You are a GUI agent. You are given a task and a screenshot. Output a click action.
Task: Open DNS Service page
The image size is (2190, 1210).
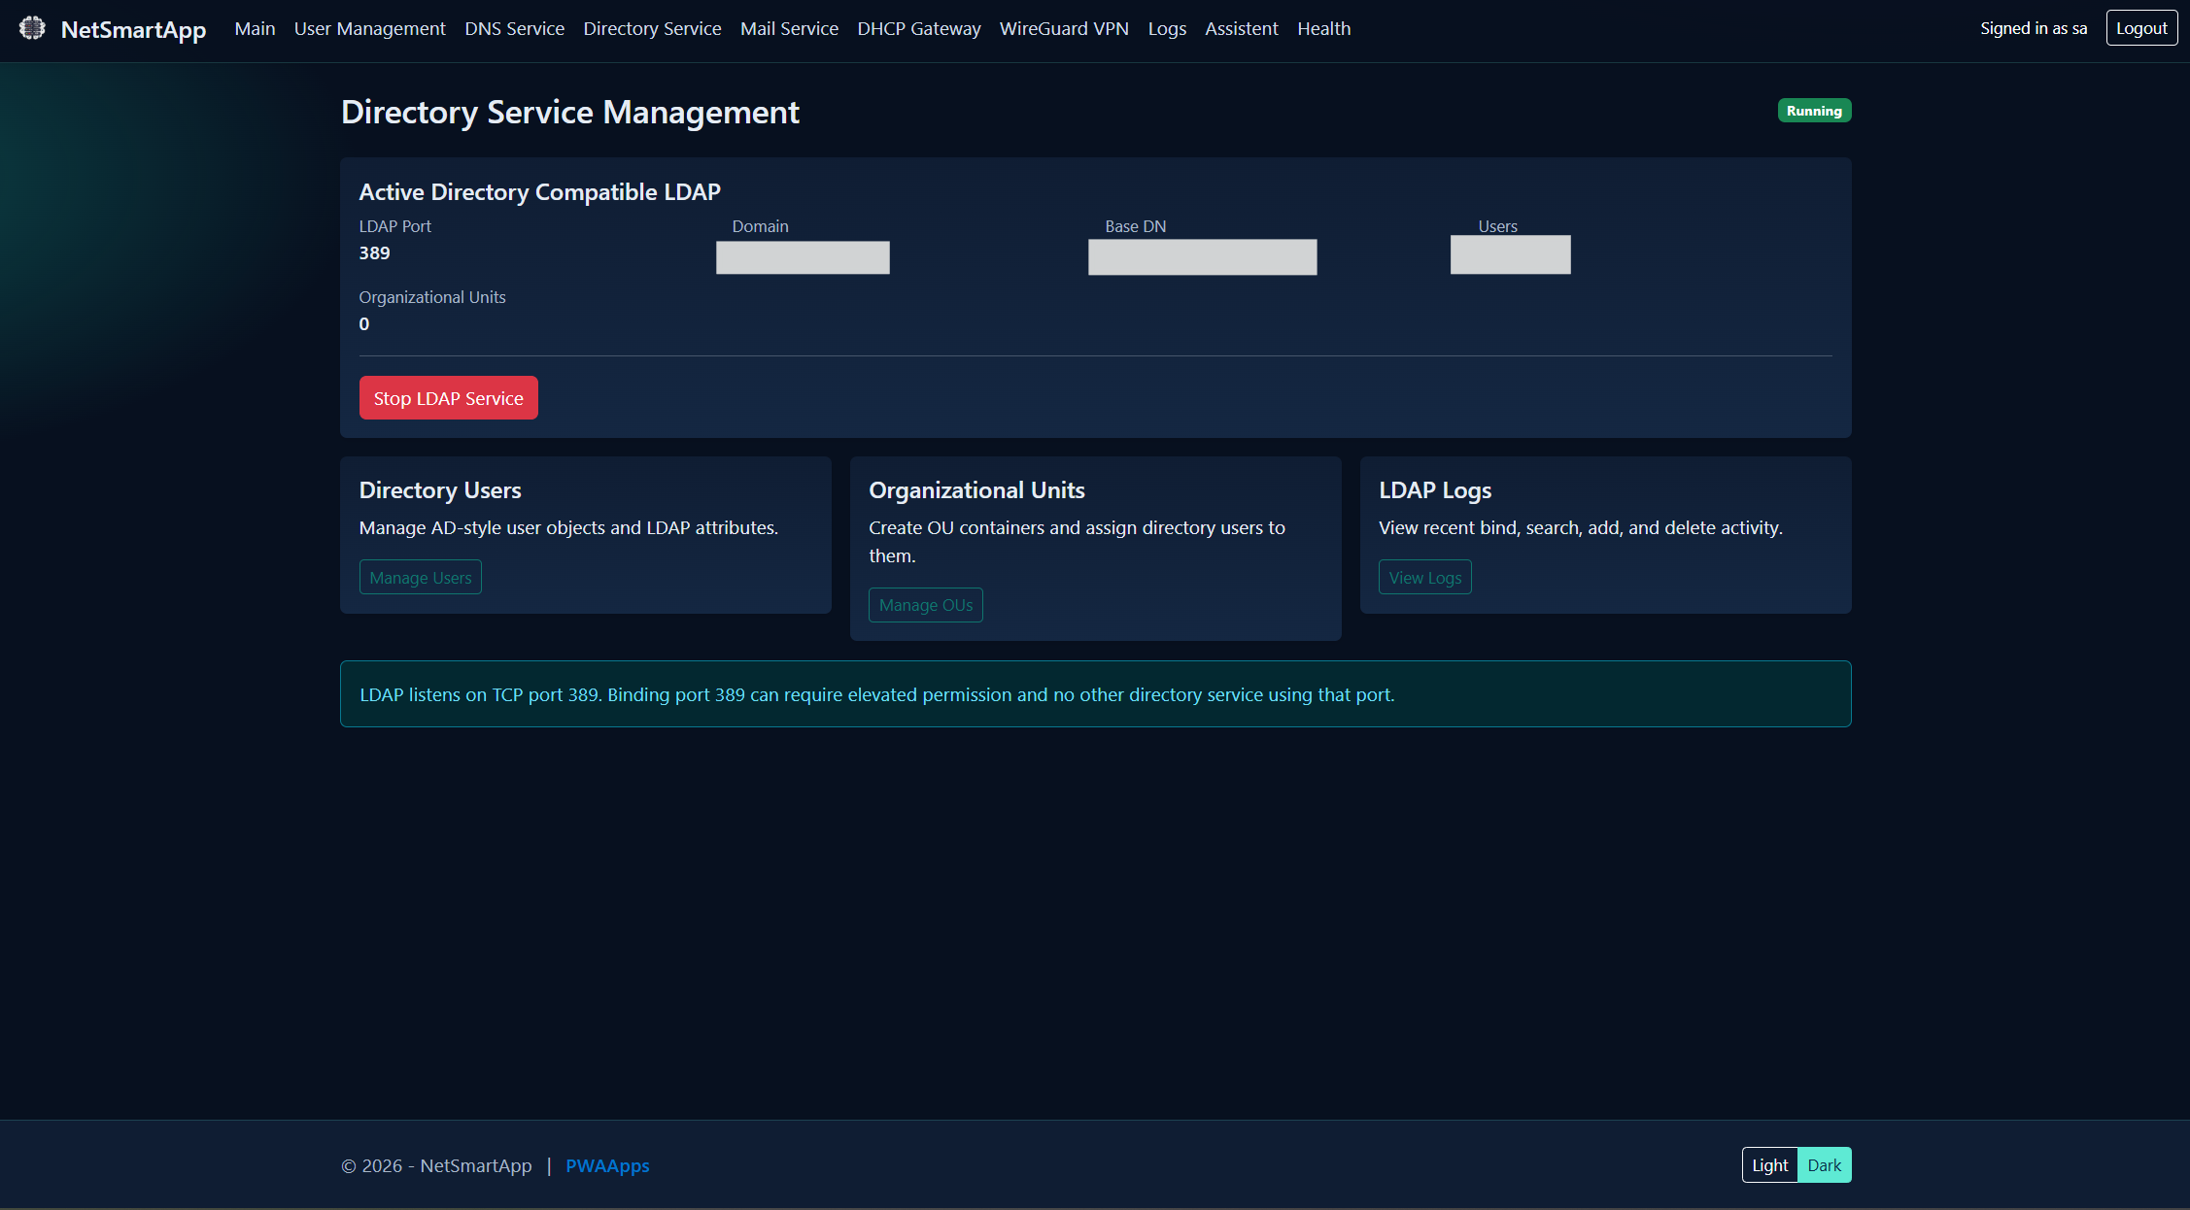point(515,29)
